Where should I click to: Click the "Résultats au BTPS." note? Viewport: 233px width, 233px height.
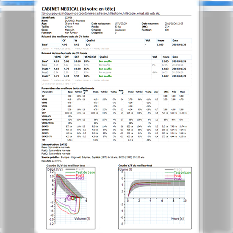click(52, 161)
